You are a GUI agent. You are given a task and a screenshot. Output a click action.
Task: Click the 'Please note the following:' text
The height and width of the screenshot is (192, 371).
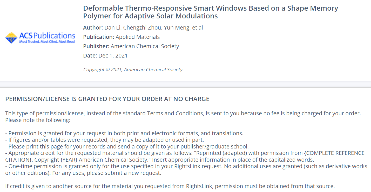coord(38,120)
